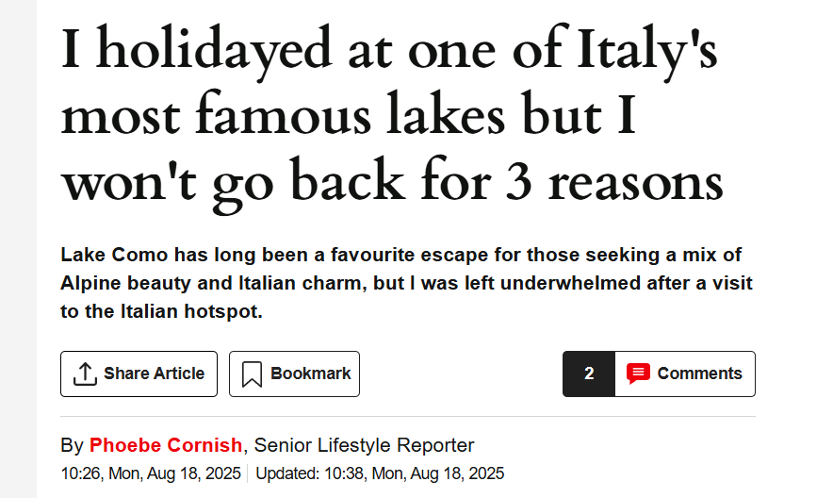Click the 'By' text before the author name
This screenshot has height=498, width=833.
(x=72, y=445)
